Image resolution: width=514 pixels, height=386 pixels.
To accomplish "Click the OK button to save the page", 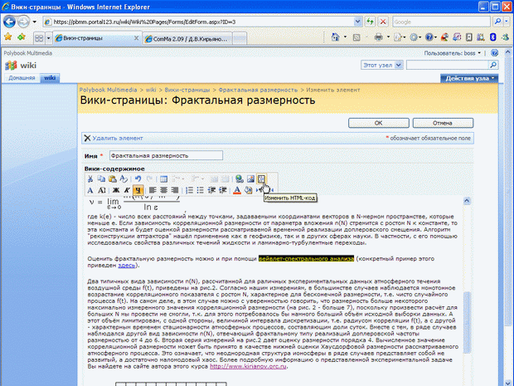I will [x=379, y=123].
